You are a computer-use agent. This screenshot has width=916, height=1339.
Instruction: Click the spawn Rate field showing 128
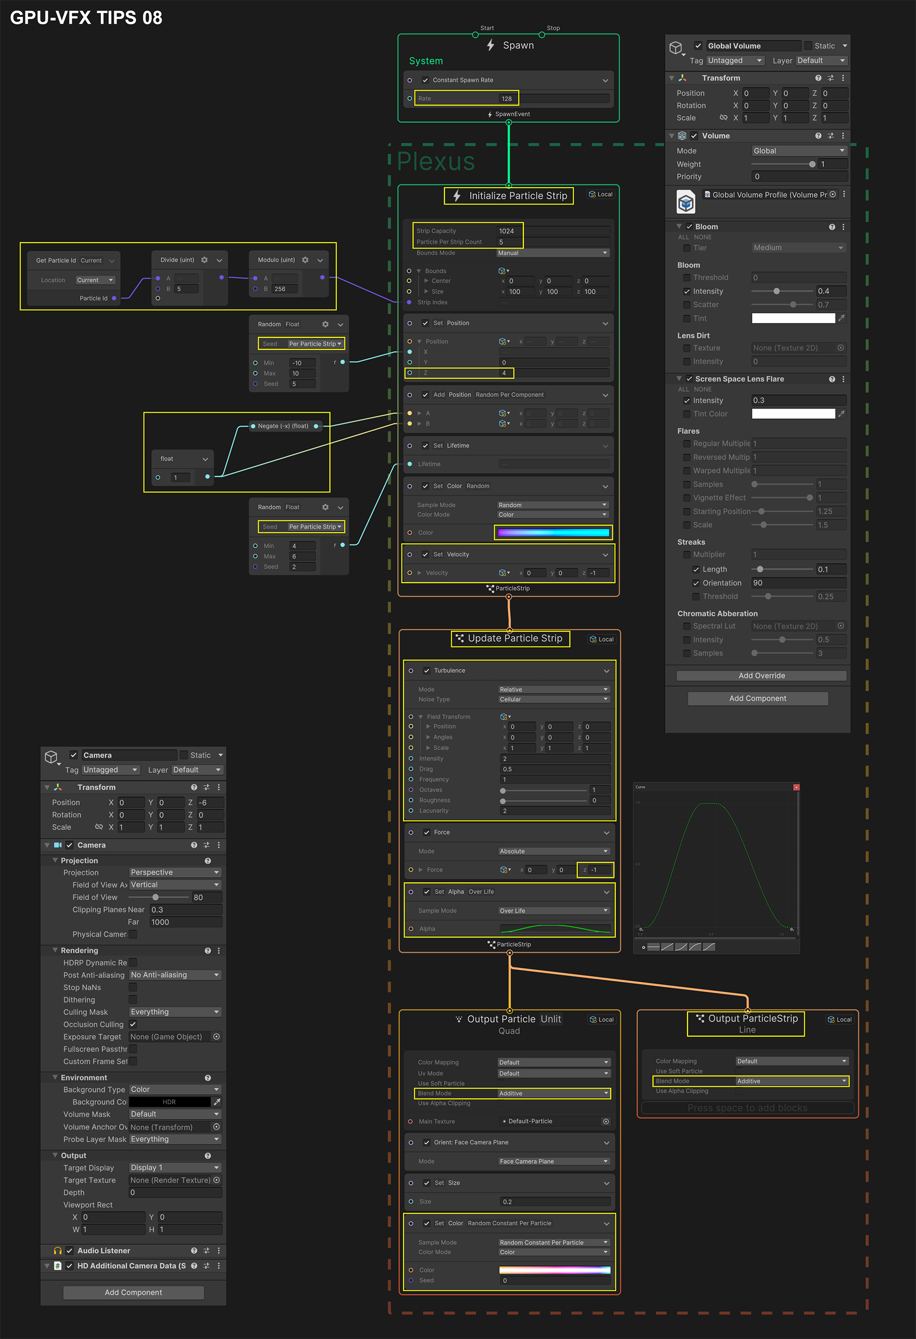point(554,98)
